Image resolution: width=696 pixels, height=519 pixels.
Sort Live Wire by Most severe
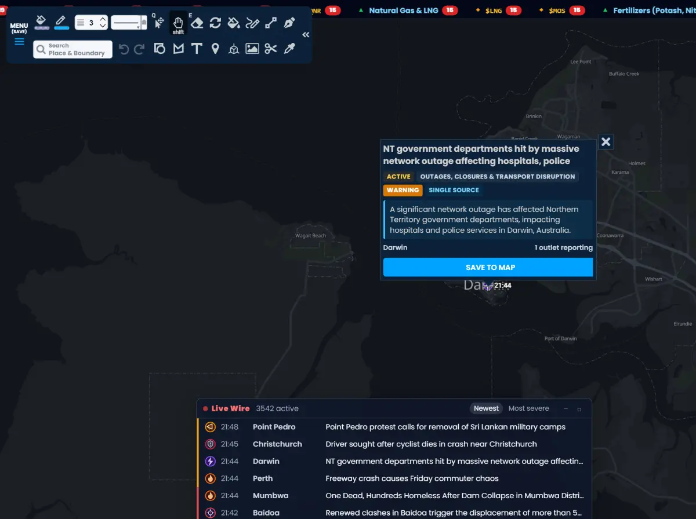(528, 408)
